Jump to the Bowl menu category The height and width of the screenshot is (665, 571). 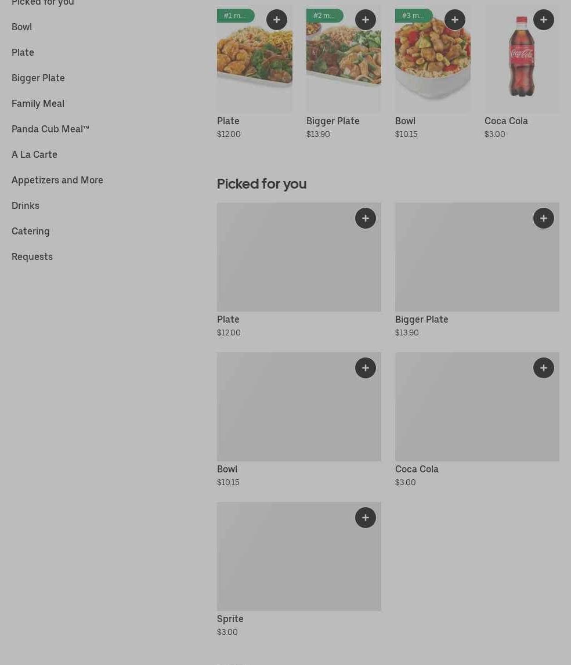(x=22, y=27)
